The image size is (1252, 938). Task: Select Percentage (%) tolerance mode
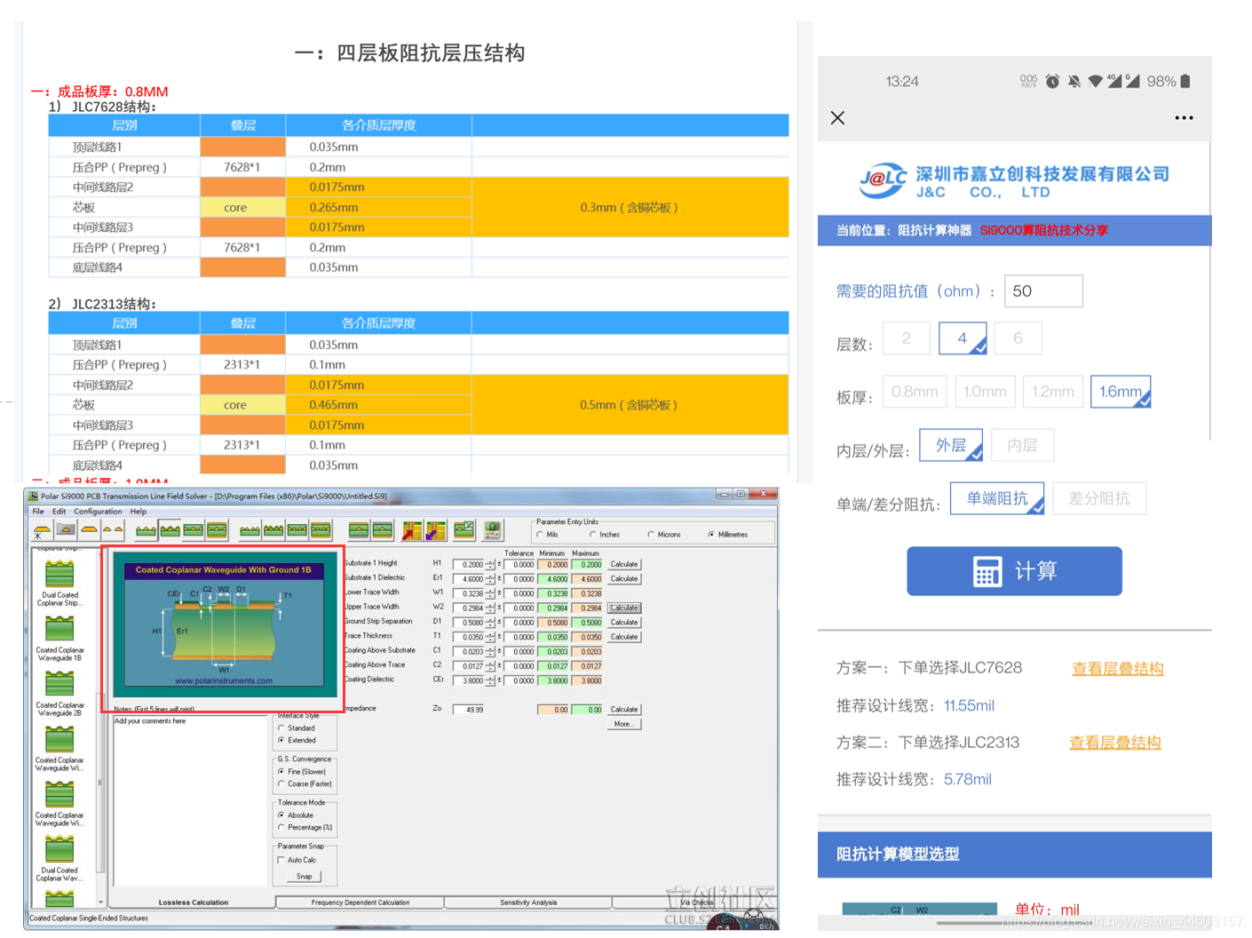(281, 828)
